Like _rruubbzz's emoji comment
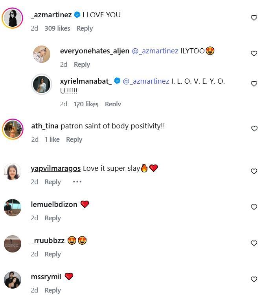Image resolution: width=261 pixels, height=300 pixels. click(254, 243)
